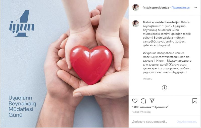This screenshot has width=201, height=128.
Task: Save post with bookmark icon
Action: [x=195, y=101]
